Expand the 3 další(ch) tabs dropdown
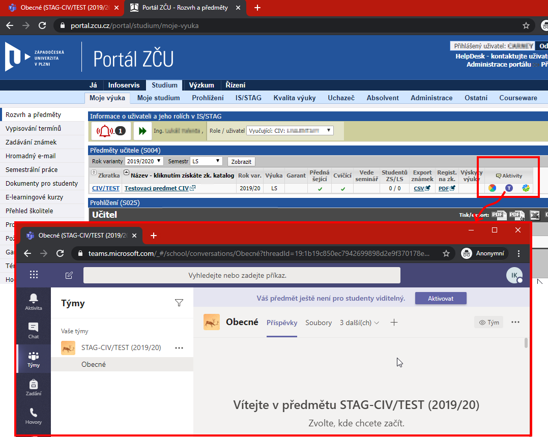 coord(359,323)
